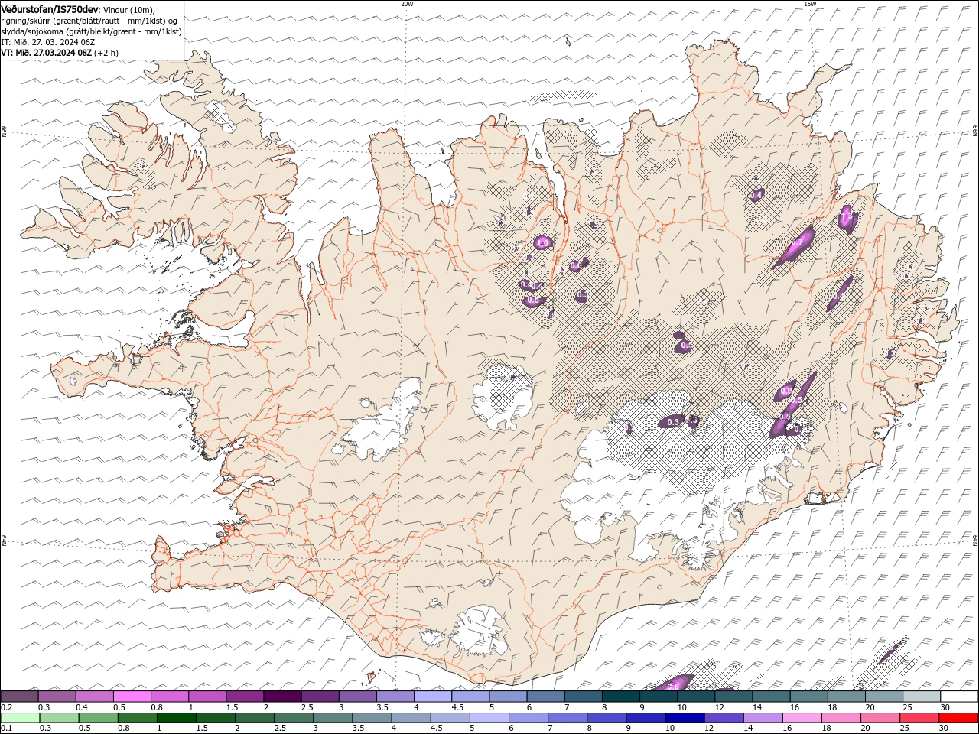Screen dimensions: 979x734
Task: Click the 15W longitude label
Action: click(x=810, y=4)
